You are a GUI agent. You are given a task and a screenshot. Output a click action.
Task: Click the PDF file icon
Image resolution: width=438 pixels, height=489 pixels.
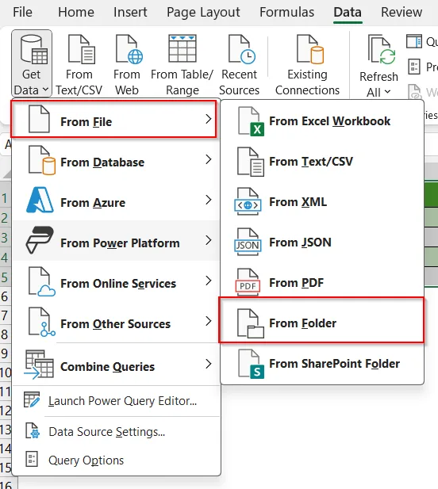pos(248,282)
